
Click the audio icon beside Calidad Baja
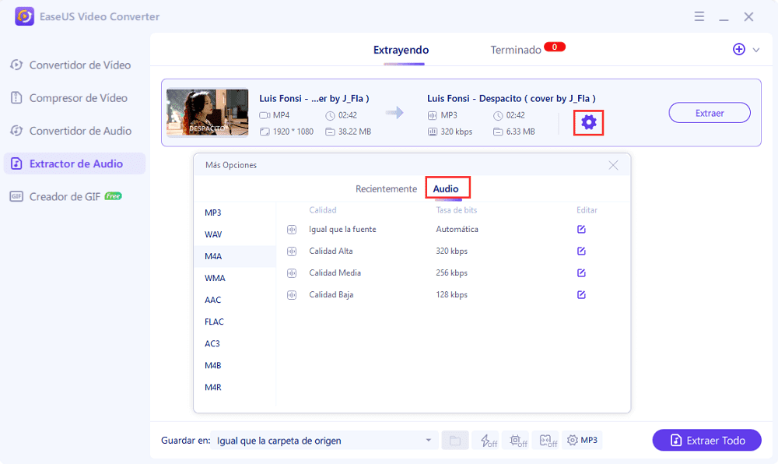(x=292, y=295)
